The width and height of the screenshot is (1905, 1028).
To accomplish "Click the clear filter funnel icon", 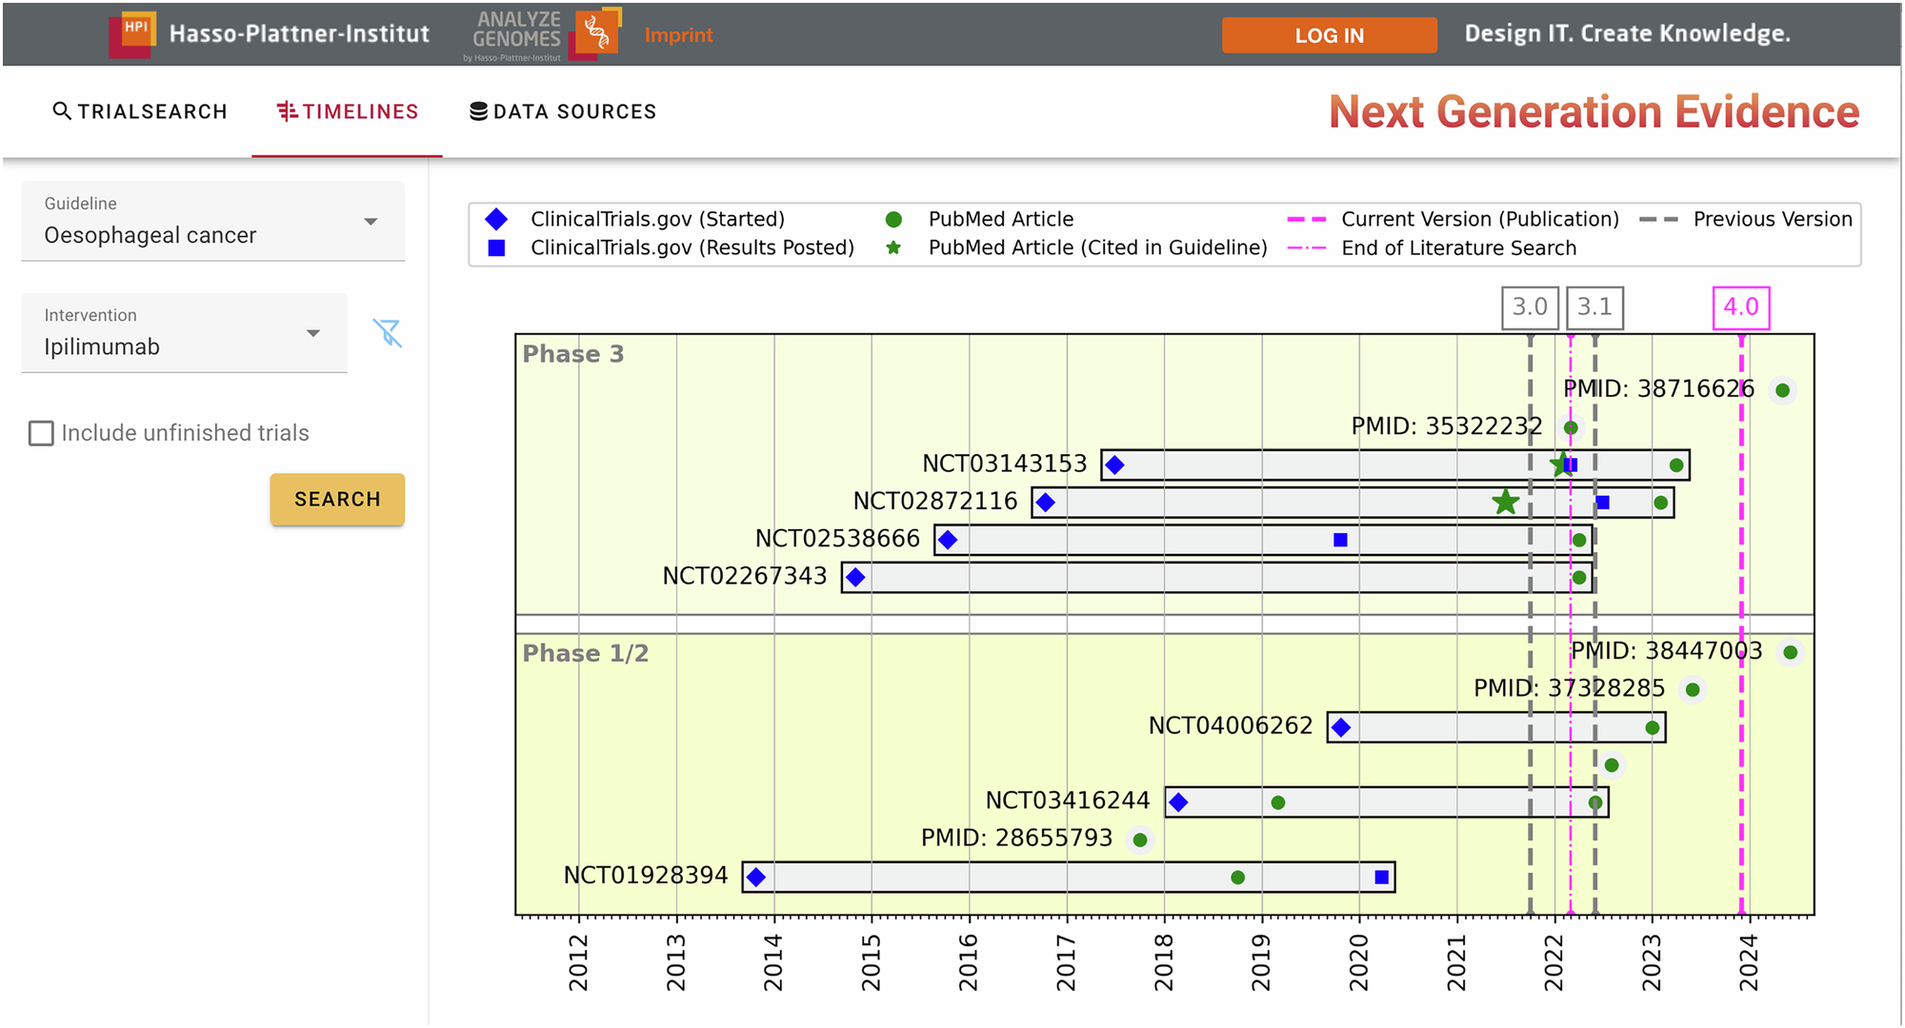I will 387,332.
